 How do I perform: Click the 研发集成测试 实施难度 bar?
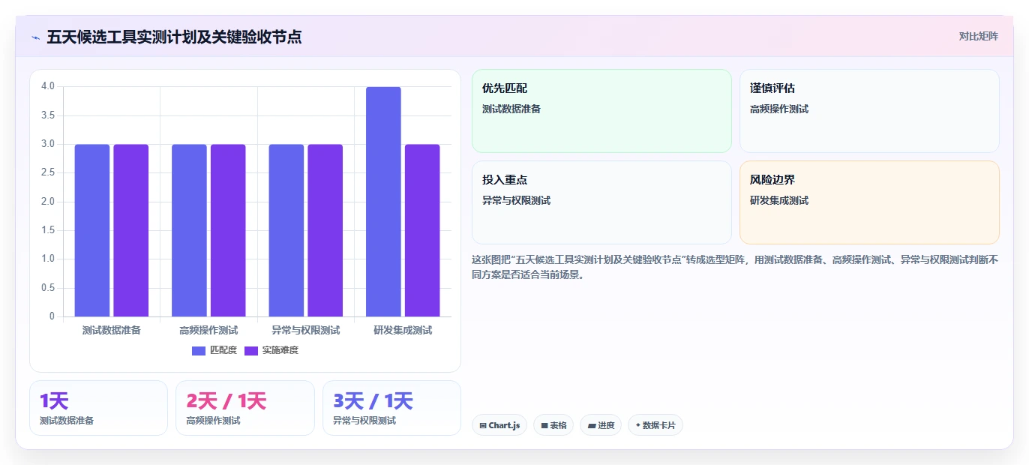tap(422, 230)
